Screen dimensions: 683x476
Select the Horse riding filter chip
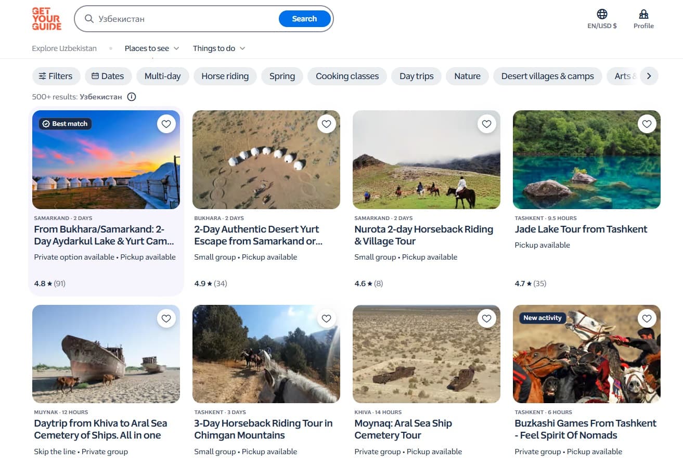coord(225,76)
